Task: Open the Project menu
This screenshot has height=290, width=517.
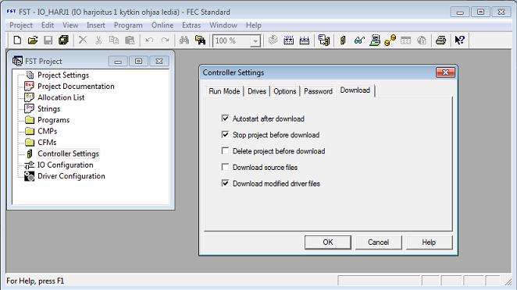Action: pos(21,26)
